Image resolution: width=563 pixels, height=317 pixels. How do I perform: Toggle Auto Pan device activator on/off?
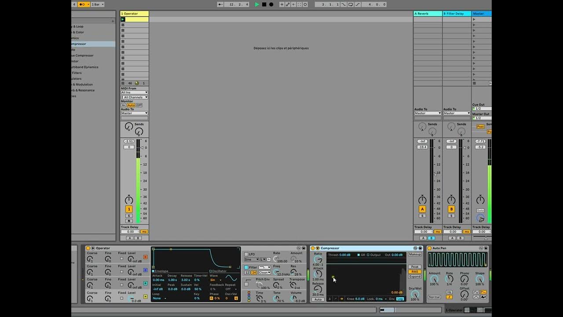(429, 248)
